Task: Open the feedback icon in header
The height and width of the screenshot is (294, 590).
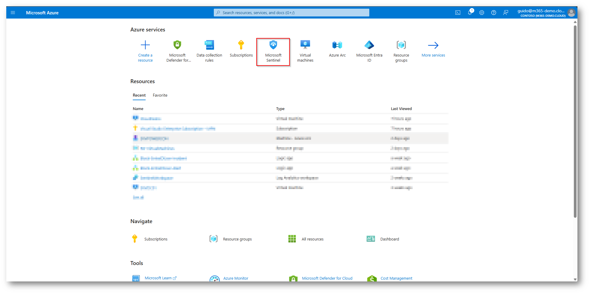Action: [506, 13]
